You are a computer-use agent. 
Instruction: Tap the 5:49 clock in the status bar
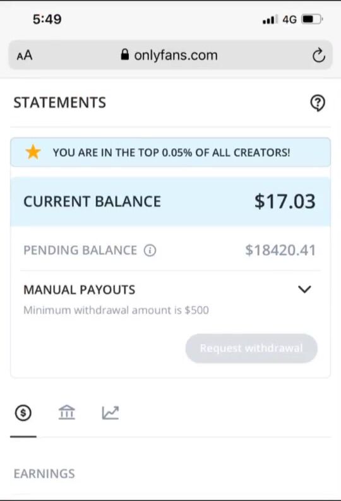(x=47, y=19)
